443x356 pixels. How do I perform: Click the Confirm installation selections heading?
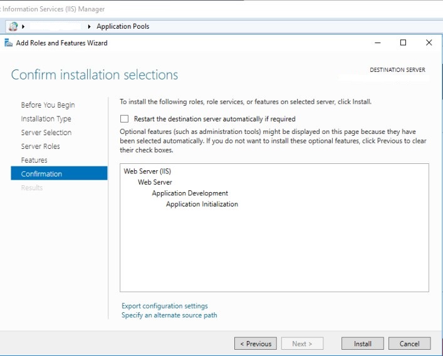pos(95,75)
